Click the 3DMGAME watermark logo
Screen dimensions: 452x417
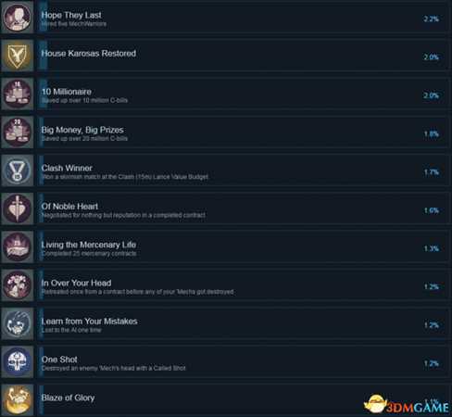point(407,404)
